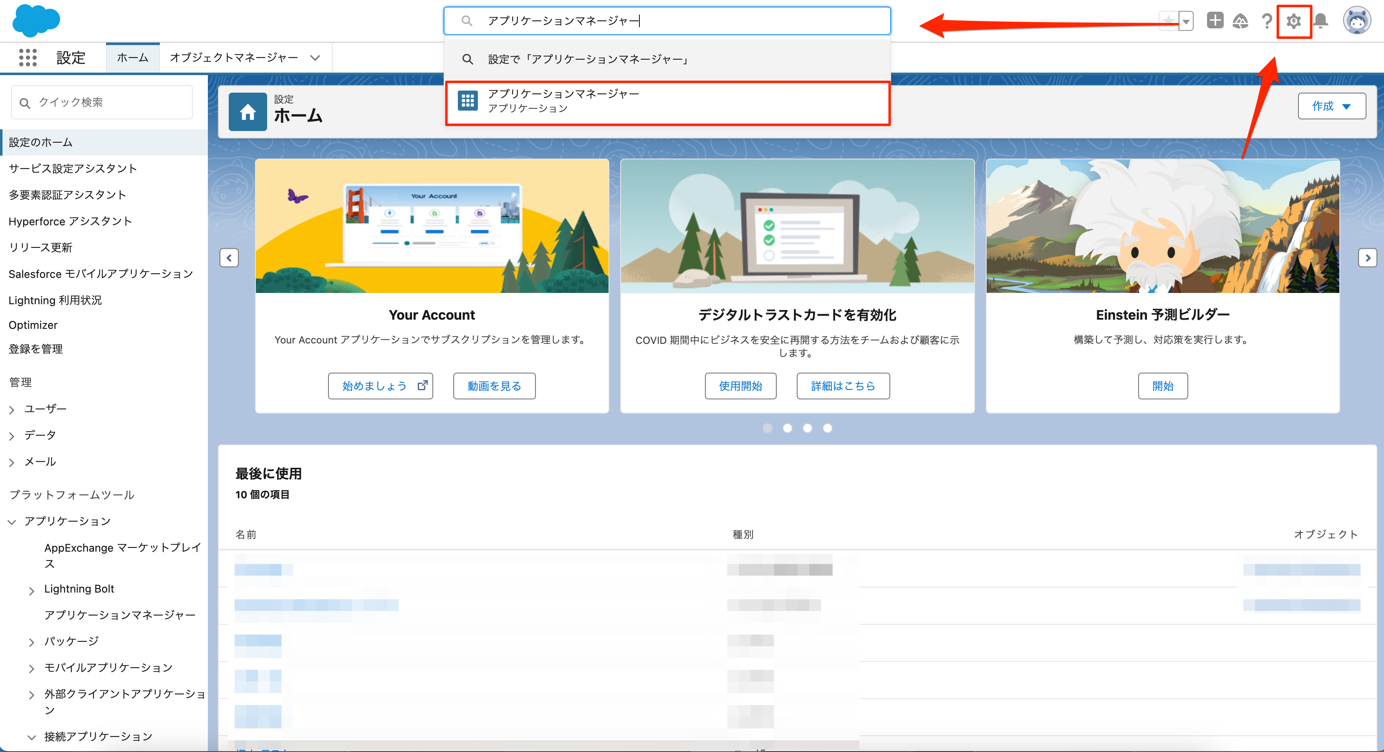This screenshot has height=752, width=1384.
Task: Expand the メール tree node
Action: [x=12, y=462]
